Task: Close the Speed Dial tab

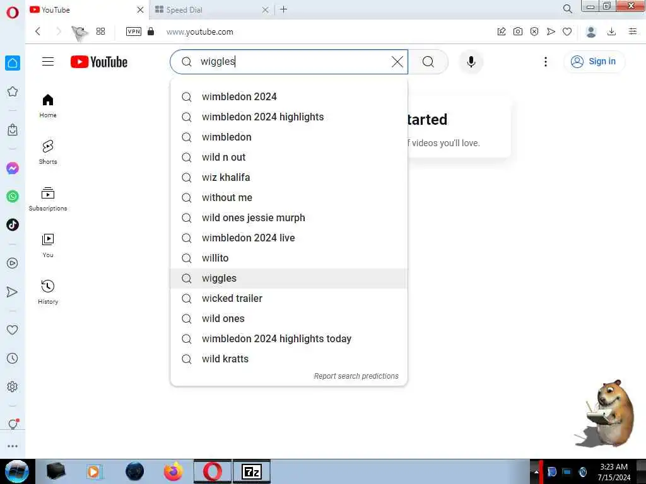Action: (266, 9)
